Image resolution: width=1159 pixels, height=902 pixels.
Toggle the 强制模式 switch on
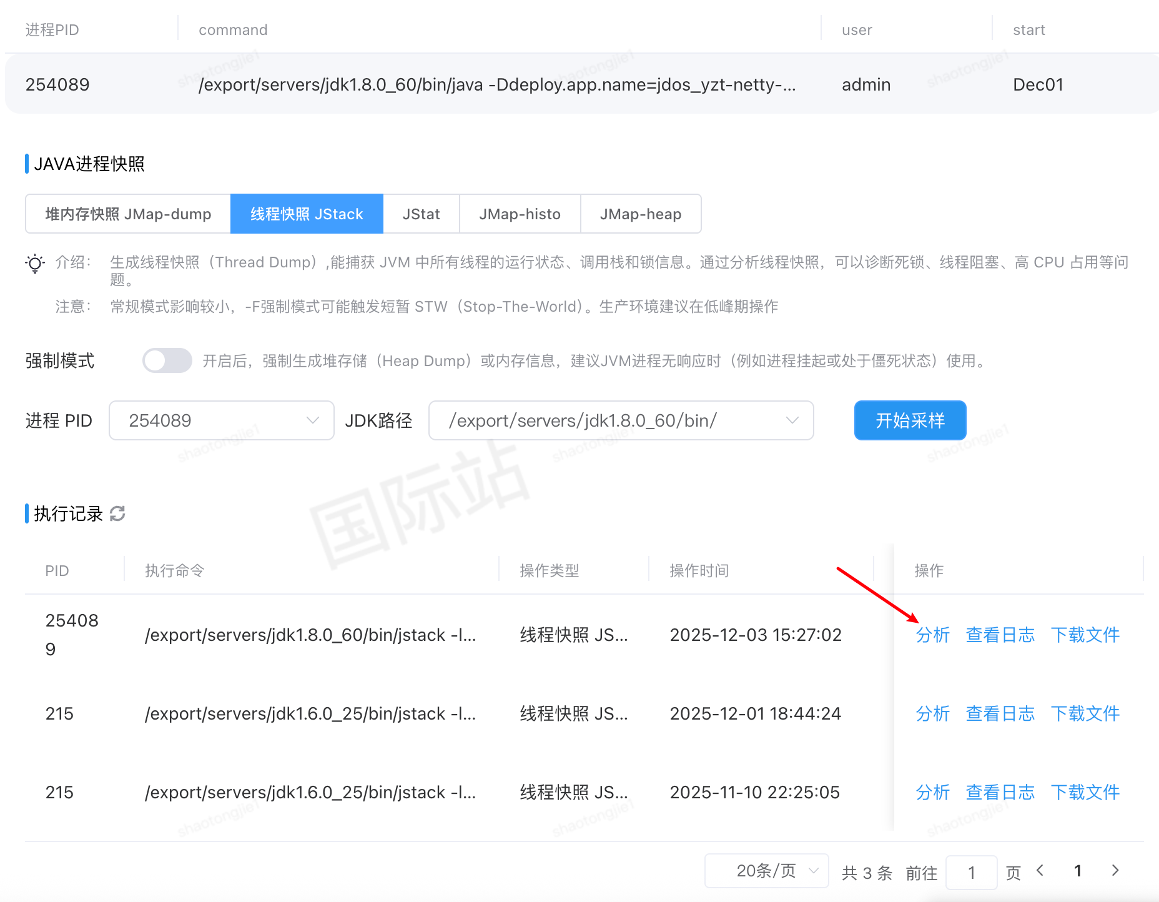pyautogui.click(x=167, y=360)
